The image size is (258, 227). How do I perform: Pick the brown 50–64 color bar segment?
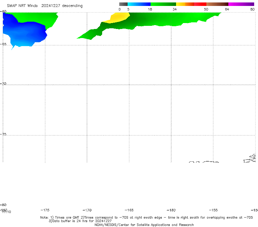tap(217, 4)
